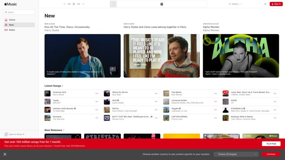
Task: Open more options for Nothings What It Seems
Action: pyautogui.click(x=275, y=118)
